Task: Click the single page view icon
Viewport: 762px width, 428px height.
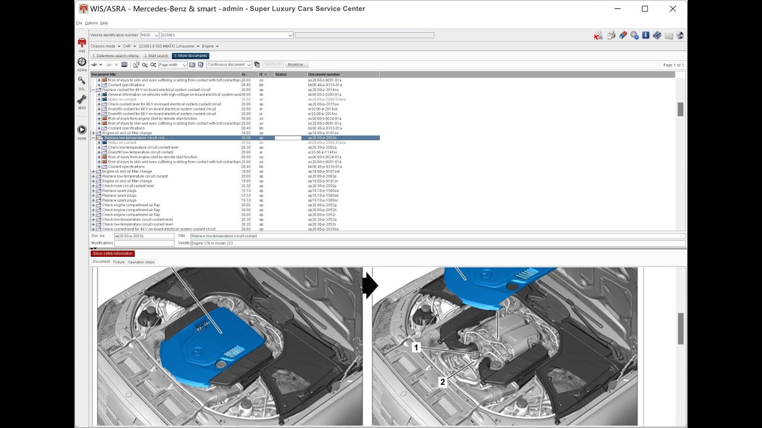Action: tap(192, 65)
